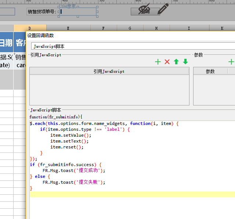Viewport: 235px width, 219px height.
Task: Click the 销售货项单号 text input widget
Action: [x=78, y=11]
